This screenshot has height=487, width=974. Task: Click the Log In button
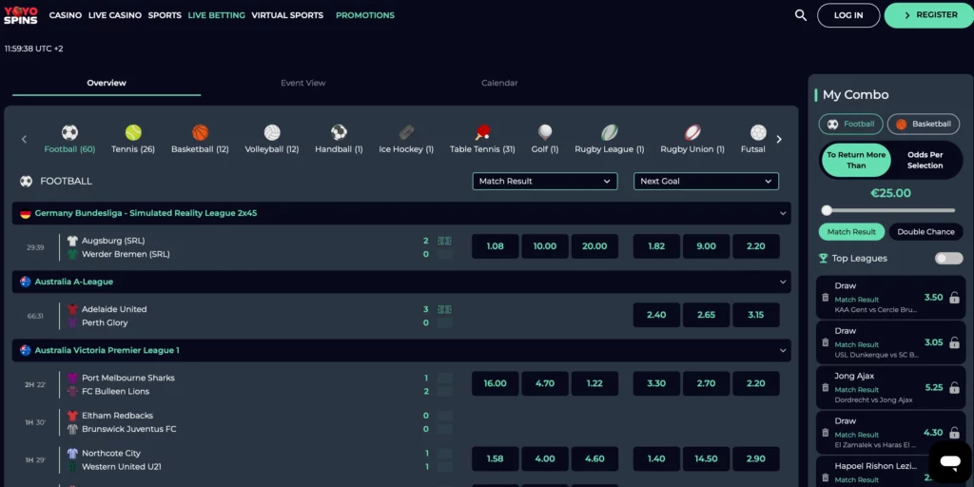click(848, 15)
